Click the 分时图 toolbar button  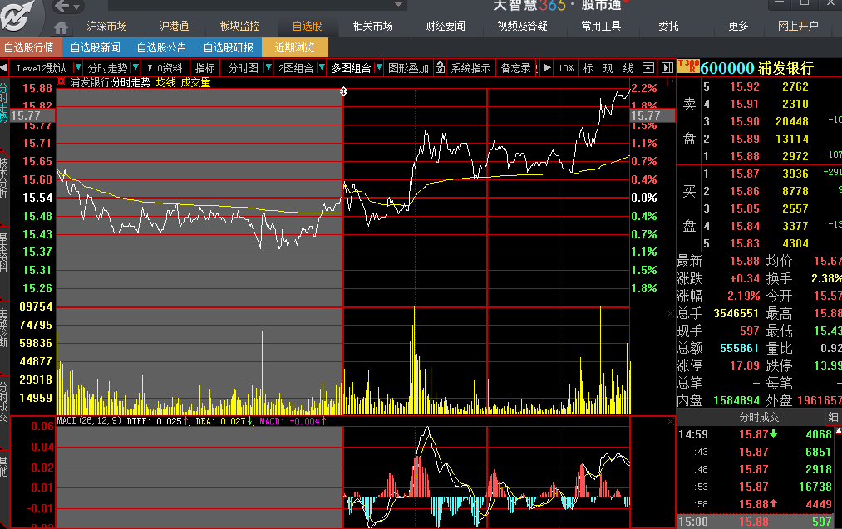point(244,68)
